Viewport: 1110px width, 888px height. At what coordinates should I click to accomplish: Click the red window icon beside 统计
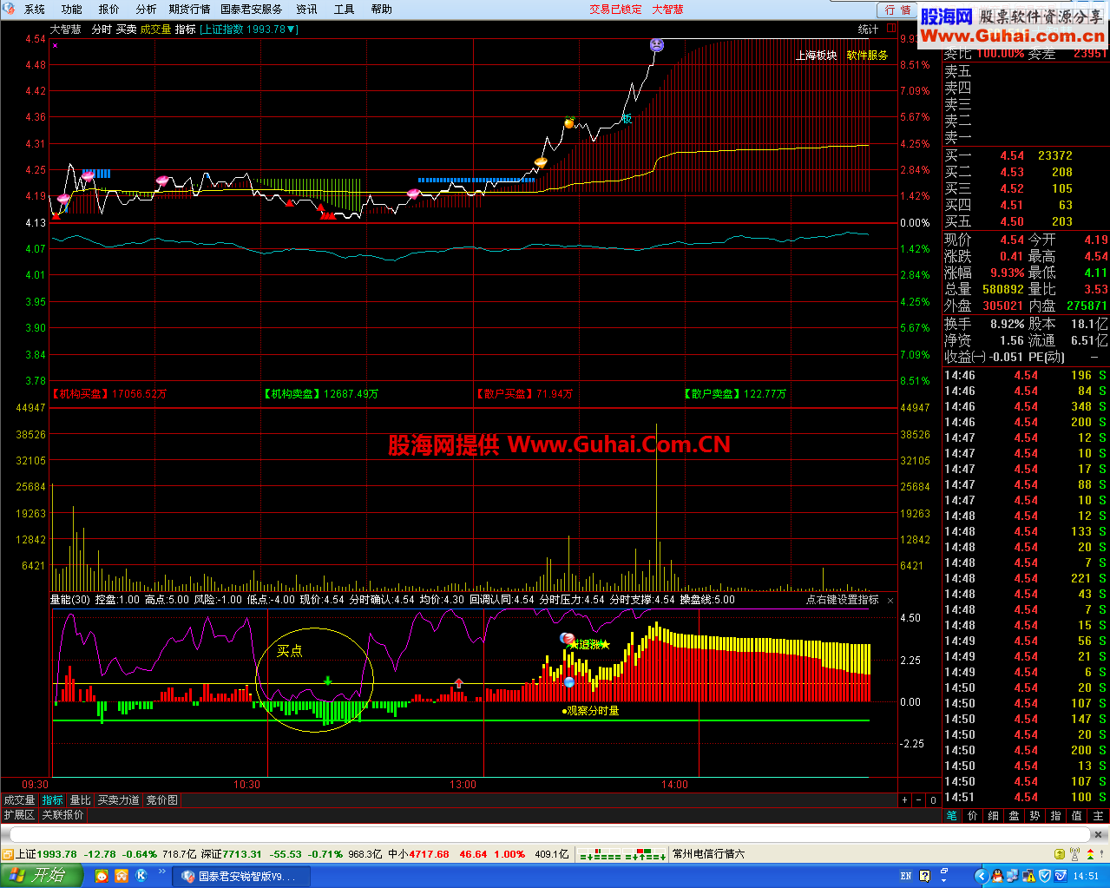pyautogui.click(x=891, y=29)
